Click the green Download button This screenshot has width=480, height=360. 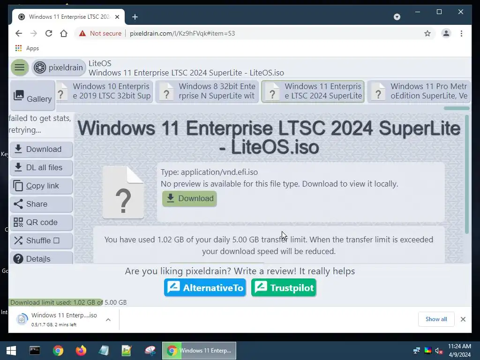pyautogui.click(x=189, y=199)
